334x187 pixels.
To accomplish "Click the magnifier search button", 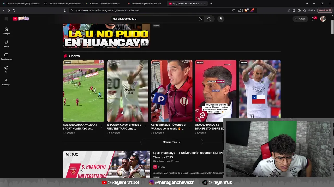I will pos(209,19).
